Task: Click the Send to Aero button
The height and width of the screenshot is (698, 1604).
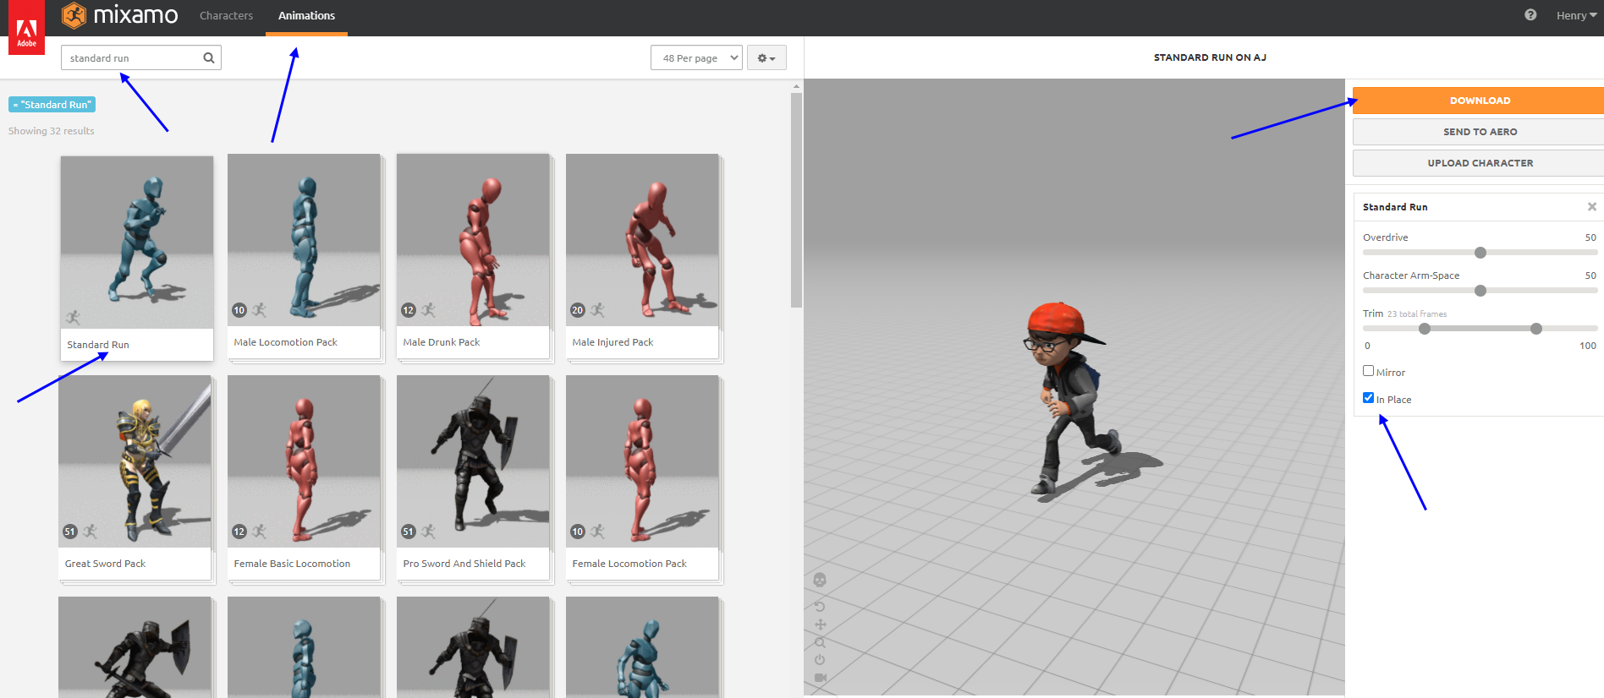Action: [1479, 132]
